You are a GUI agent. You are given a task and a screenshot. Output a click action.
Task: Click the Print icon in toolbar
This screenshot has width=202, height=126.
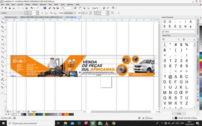(x=14, y=8)
